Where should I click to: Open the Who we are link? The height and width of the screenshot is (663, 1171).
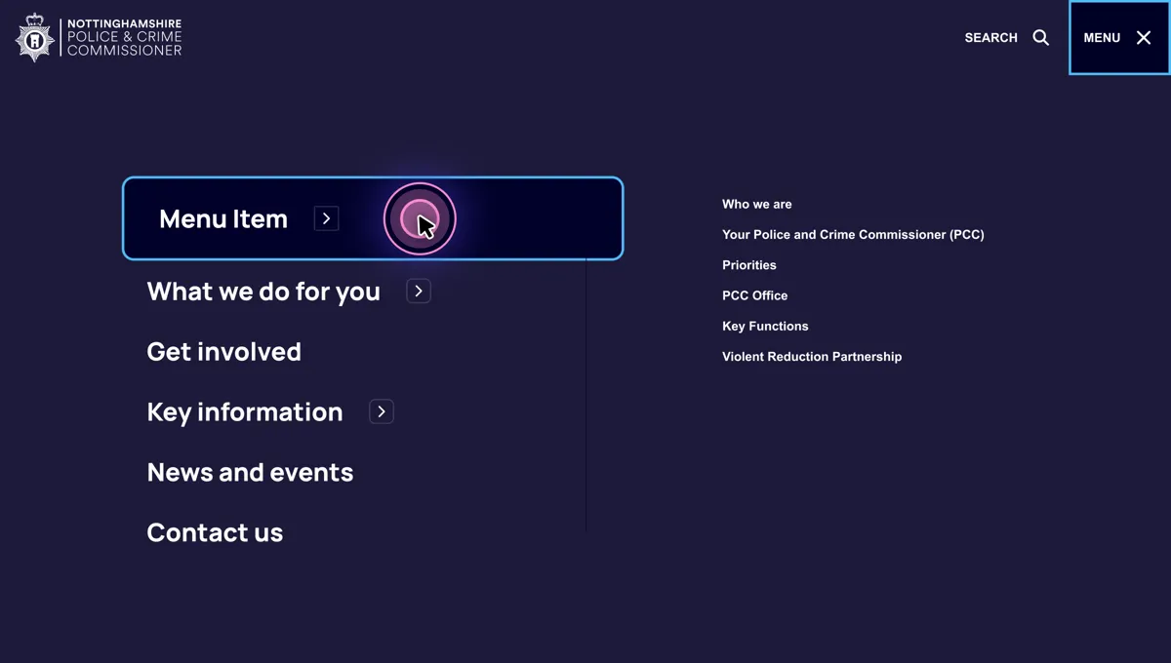[x=757, y=204]
